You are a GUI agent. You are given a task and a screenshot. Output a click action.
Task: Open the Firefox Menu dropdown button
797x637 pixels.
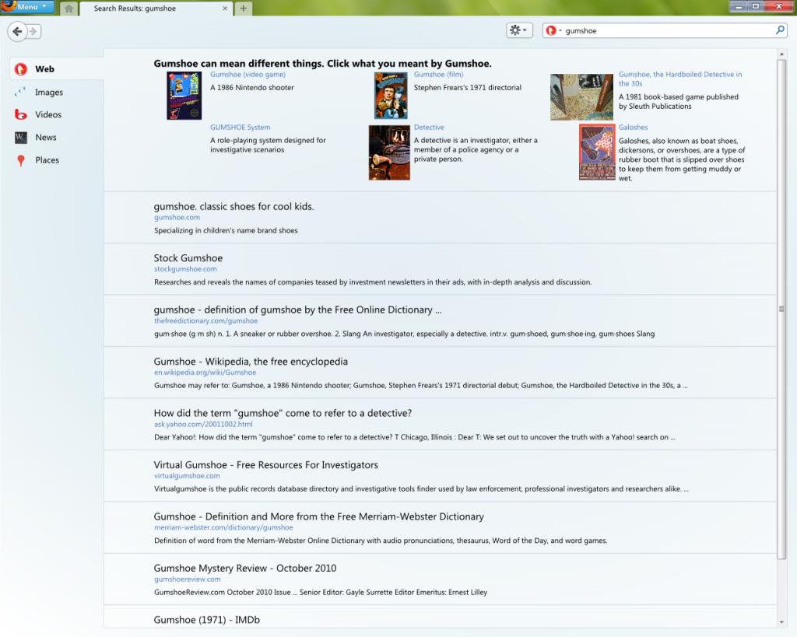point(28,7)
